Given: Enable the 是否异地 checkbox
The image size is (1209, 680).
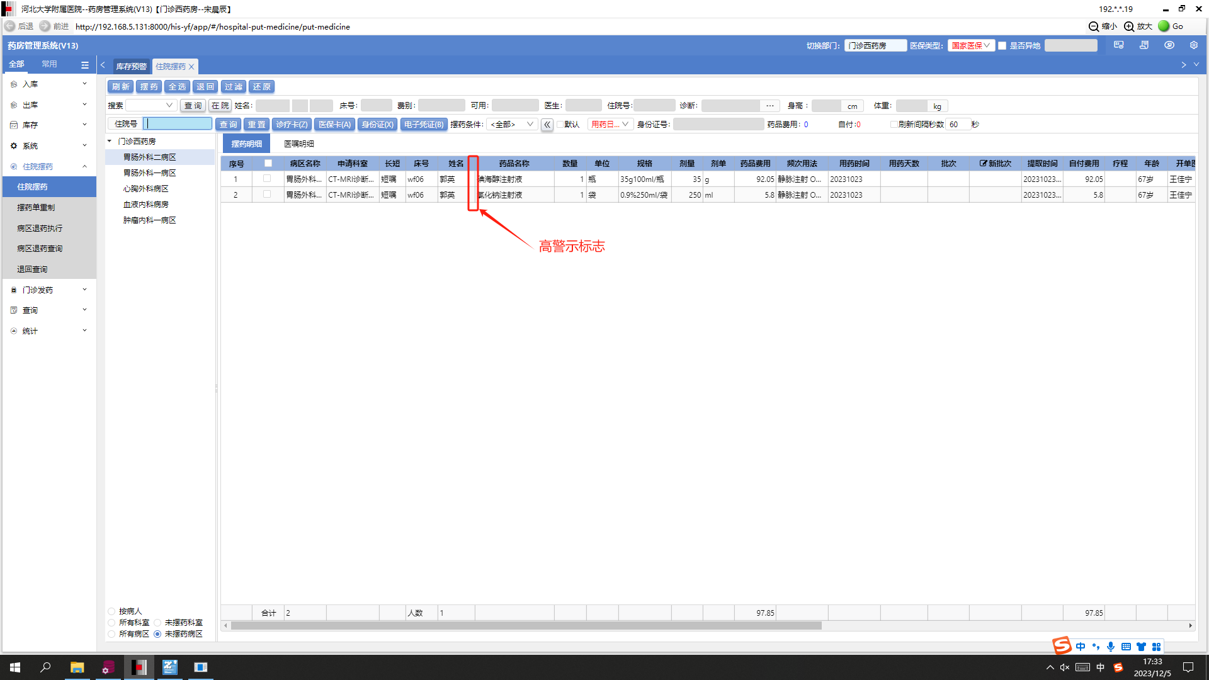Looking at the screenshot, I should [1002, 46].
